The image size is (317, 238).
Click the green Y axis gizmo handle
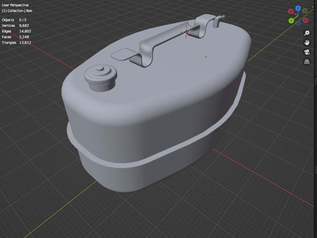(x=291, y=20)
